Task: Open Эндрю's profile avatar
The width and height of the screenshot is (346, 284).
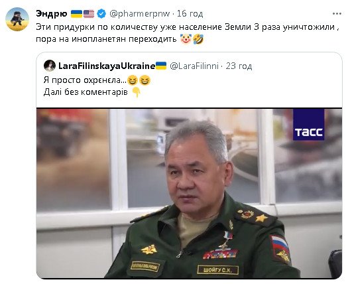Action: (x=17, y=19)
